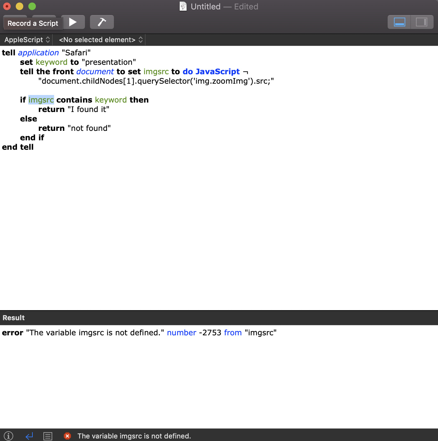
Task: Click the do JavaScript command text
Action: [211, 71]
